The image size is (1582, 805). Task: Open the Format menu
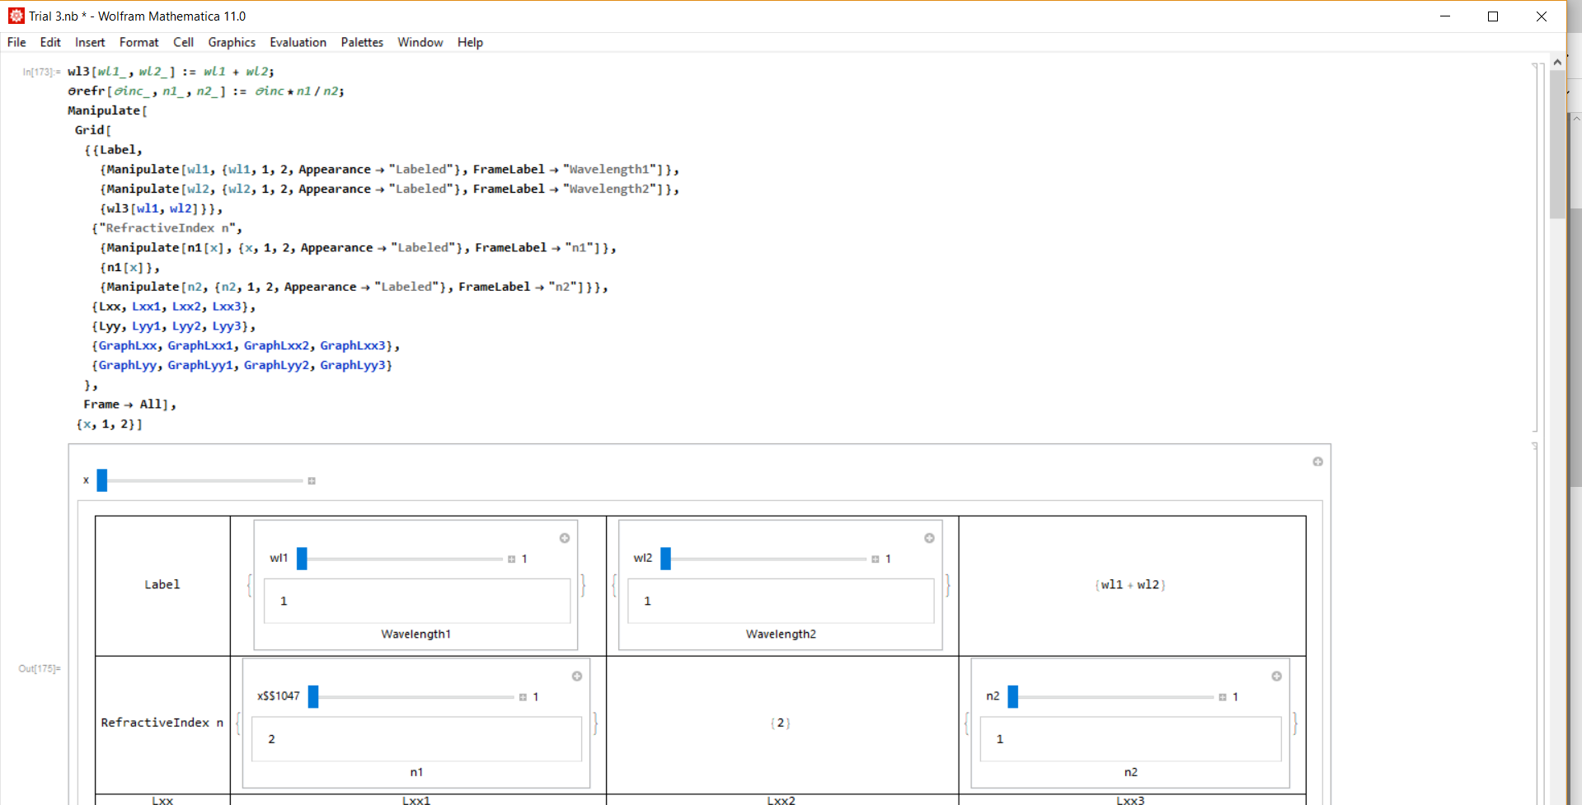(x=138, y=42)
